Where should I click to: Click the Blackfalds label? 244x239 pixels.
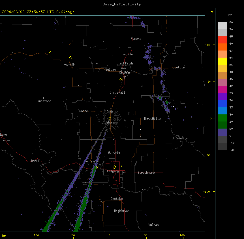coord(125,63)
